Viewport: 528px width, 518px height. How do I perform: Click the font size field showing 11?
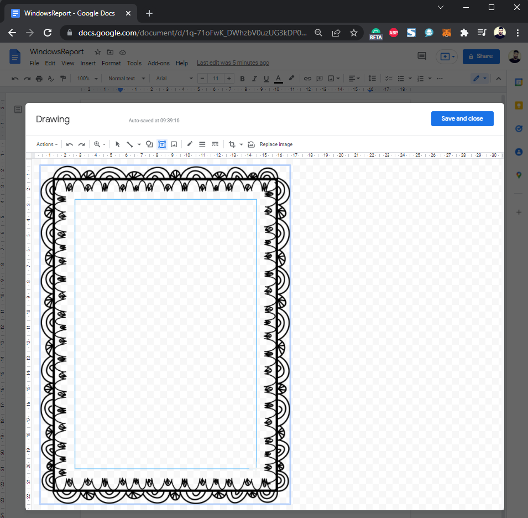click(216, 79)
